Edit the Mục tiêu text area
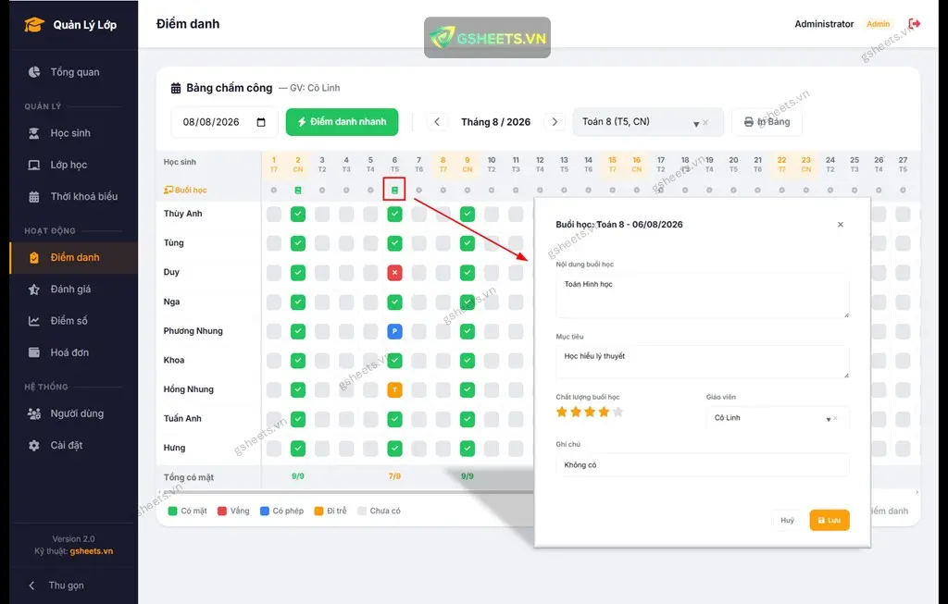 point(703,362)
